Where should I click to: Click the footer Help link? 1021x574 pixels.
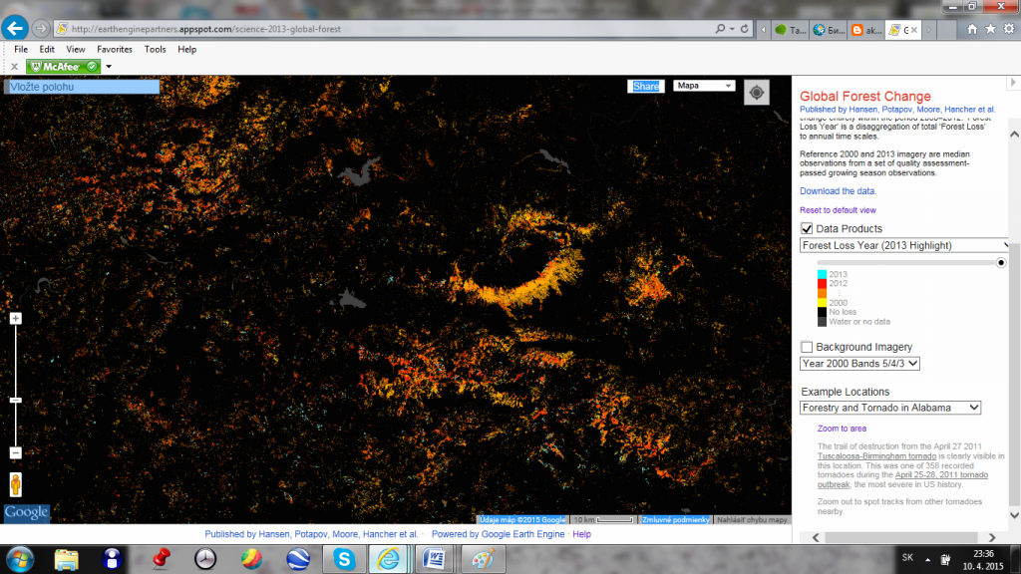point(581,534)
